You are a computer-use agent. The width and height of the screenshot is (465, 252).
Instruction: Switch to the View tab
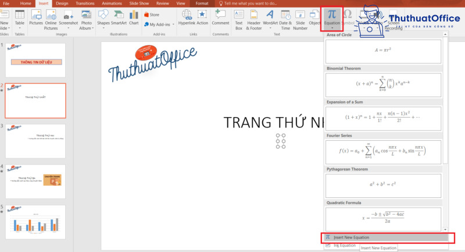point(181,3)
